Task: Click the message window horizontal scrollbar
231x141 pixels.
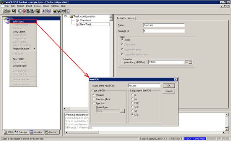Action: pos(145,132)
